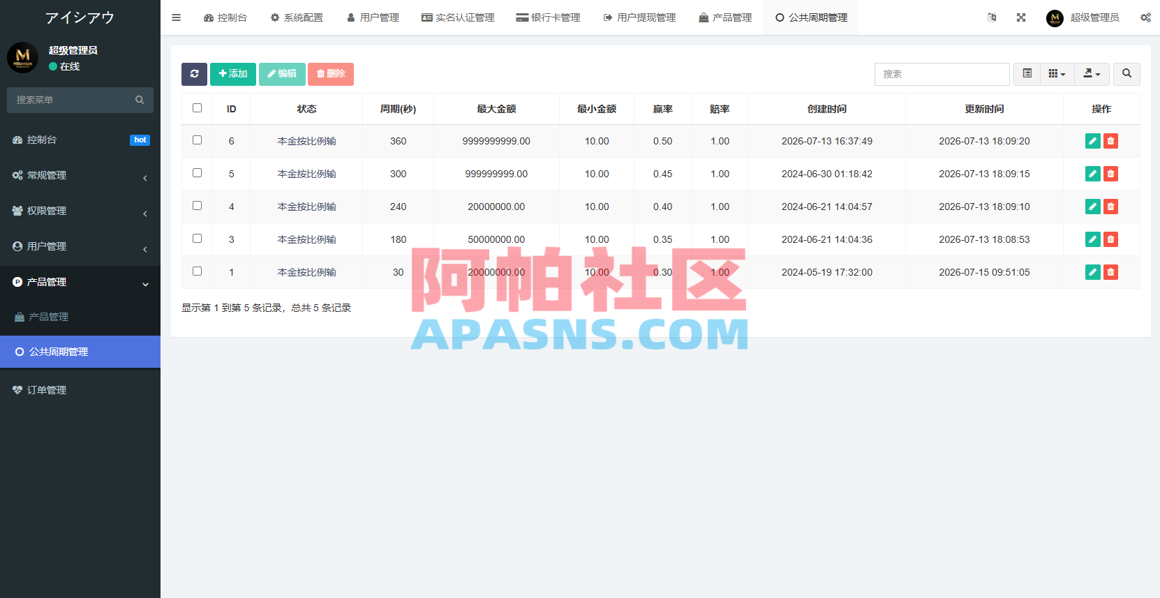
Task: Check the checkbox for row ID 5
Action: pos(197,173)
